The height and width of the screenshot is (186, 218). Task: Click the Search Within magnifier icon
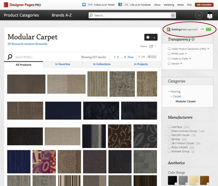pyautogui.click(x=10, y=57)
